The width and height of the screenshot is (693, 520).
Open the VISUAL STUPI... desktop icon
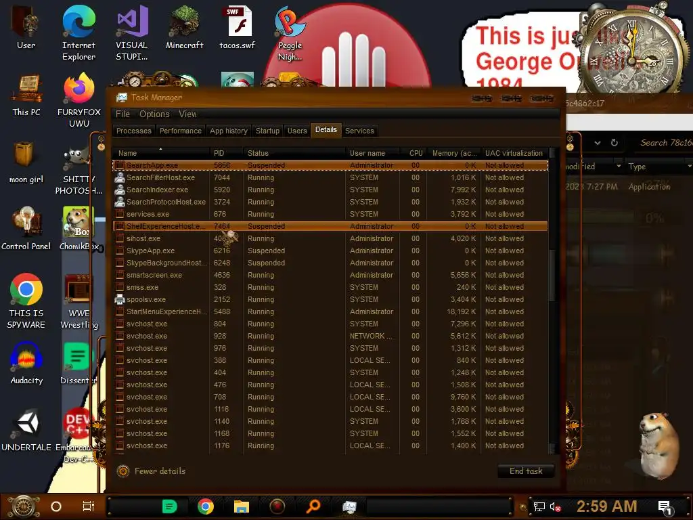132,32
